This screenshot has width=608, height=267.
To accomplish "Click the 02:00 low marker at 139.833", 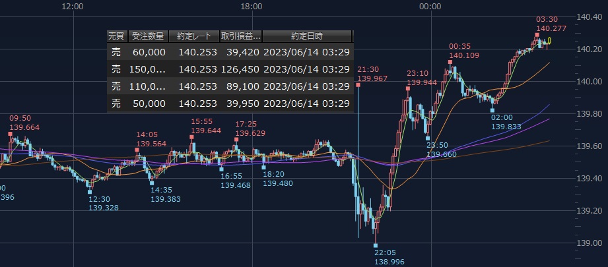I will click(x=492, y=110).
